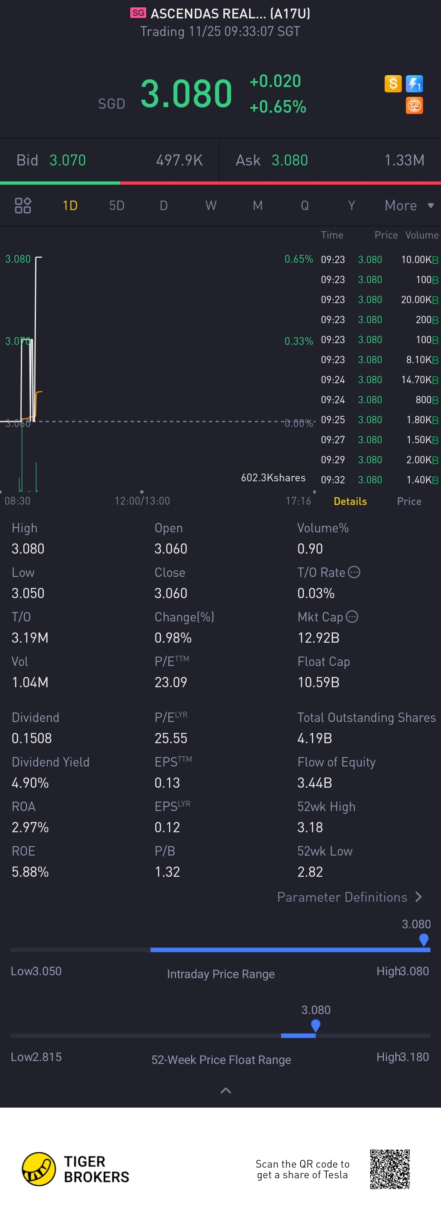Screen dimensions: 441x1231
Task: Select the 09:29 trade of 2.00K
Action: coord(379,460)
